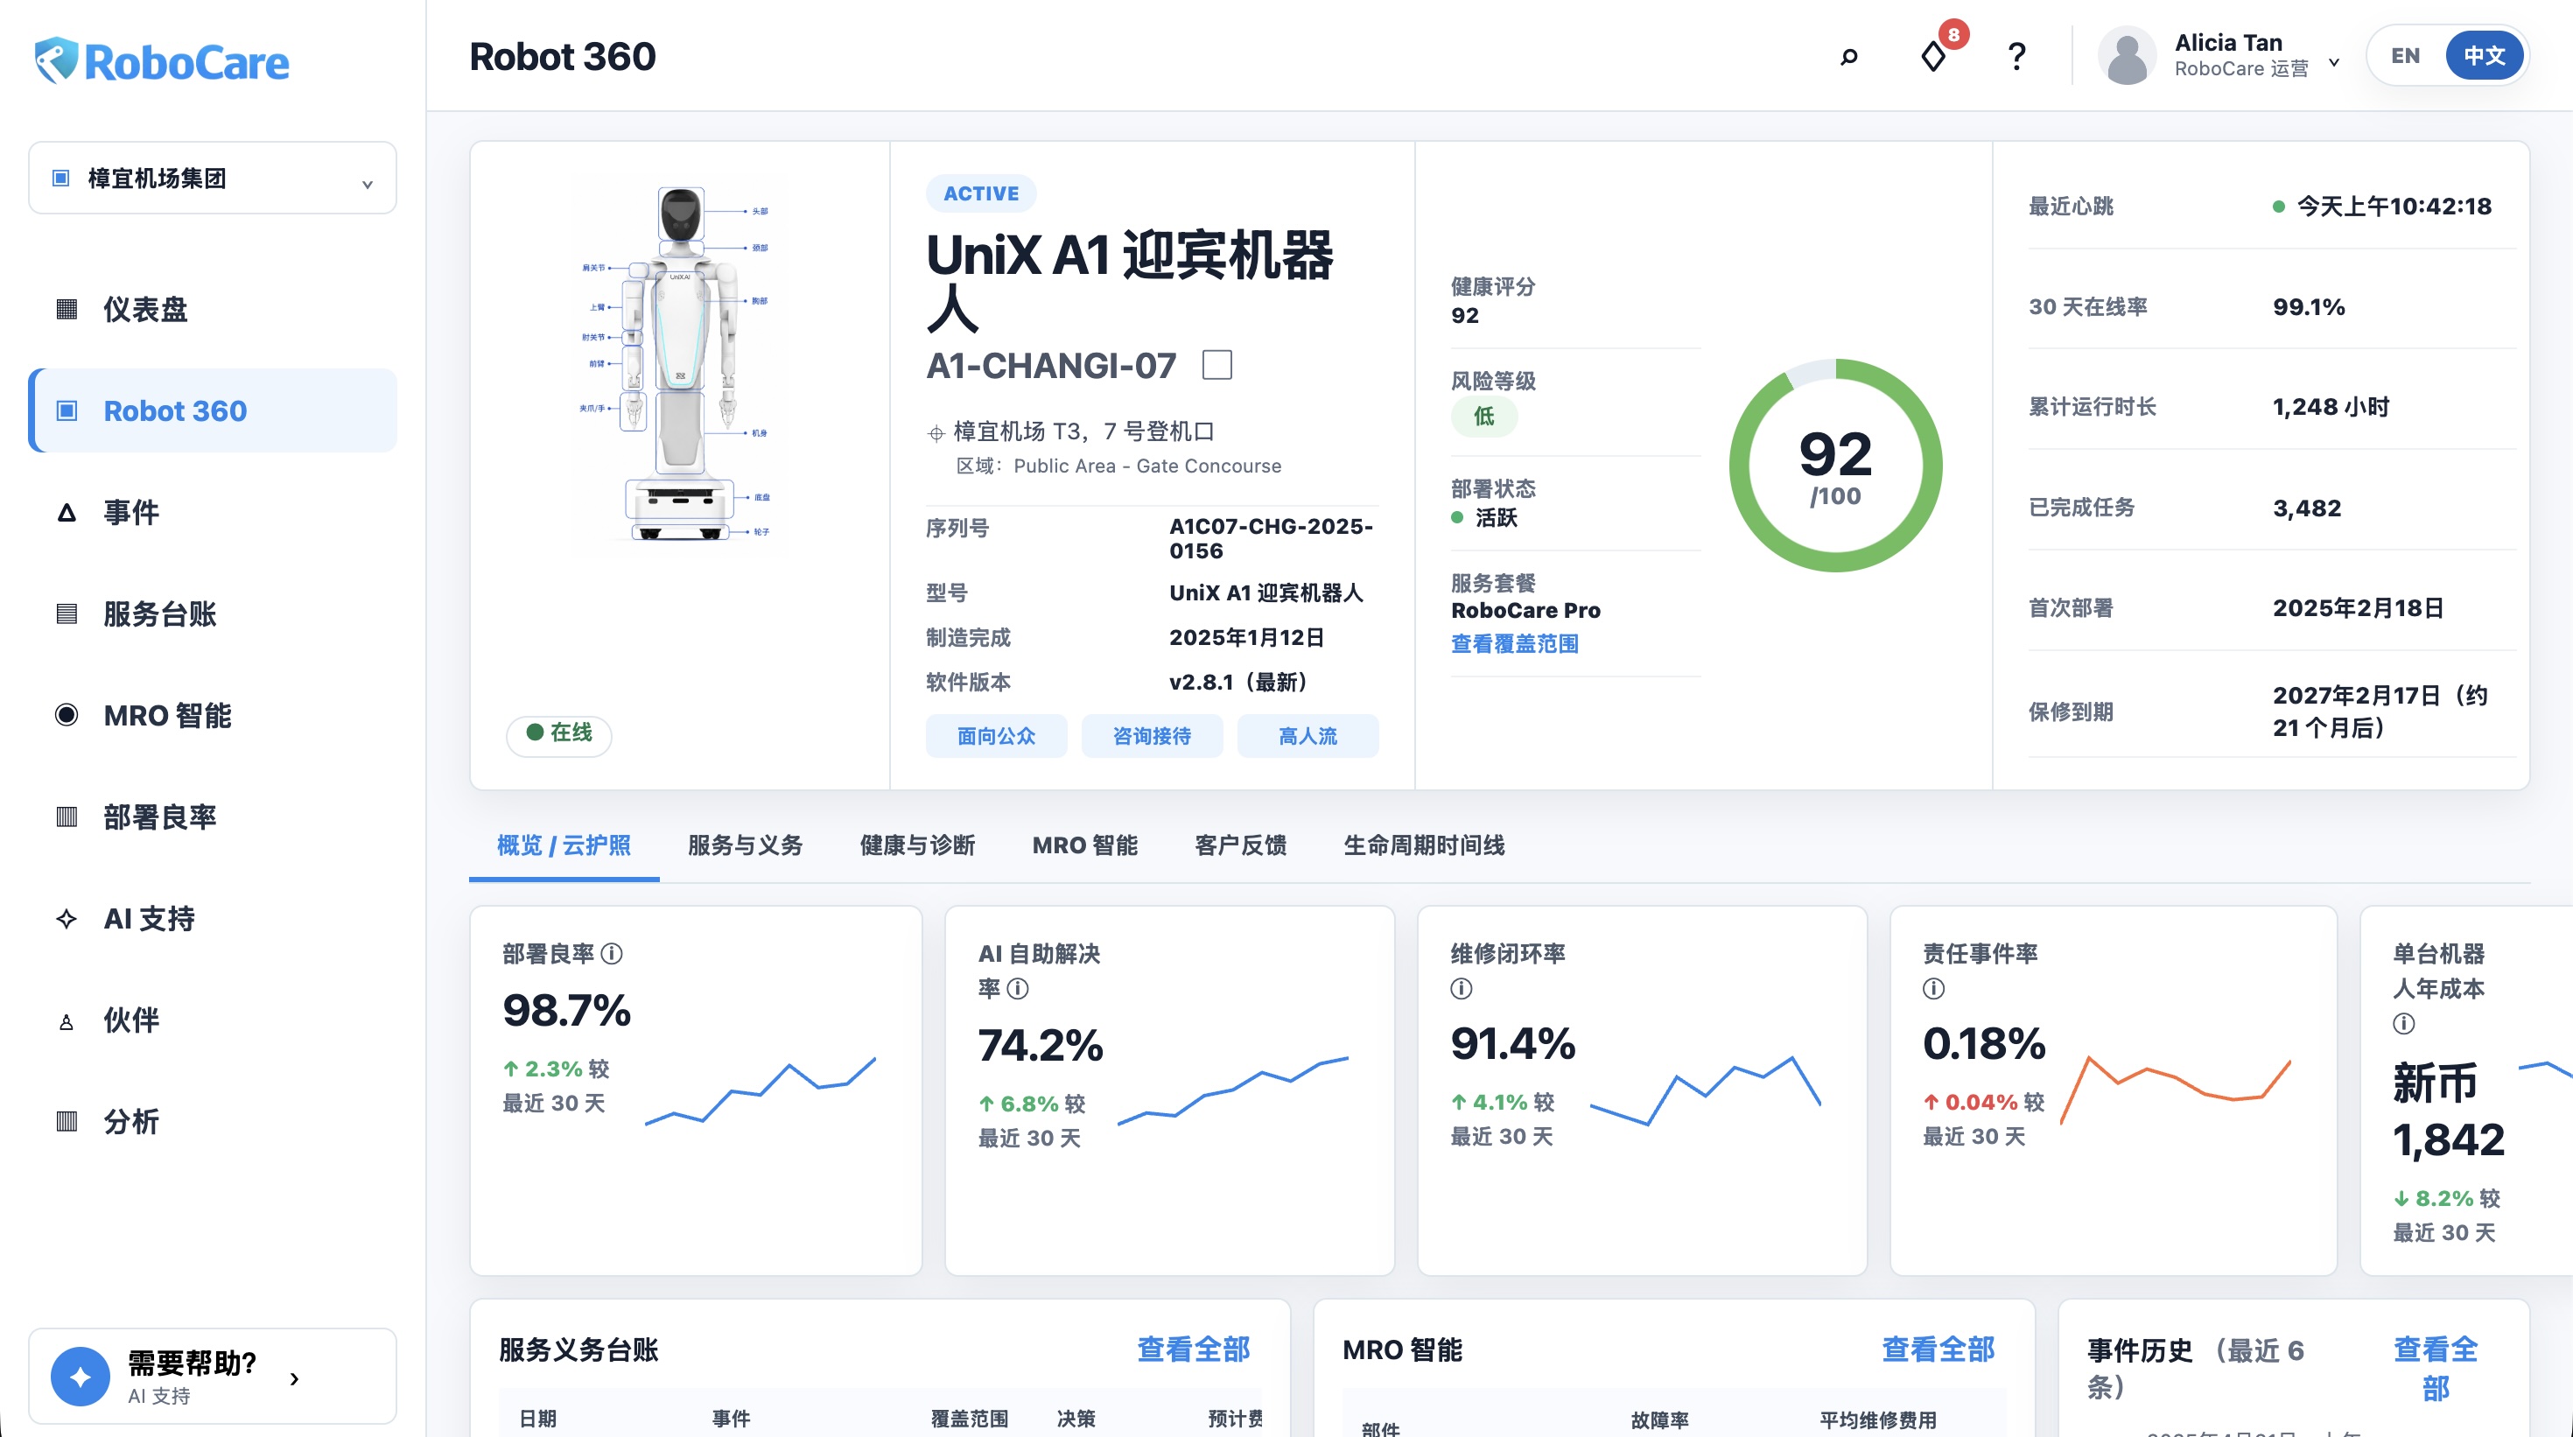Click the 低 risk level badge
This screenshot has height=1437, width=2573.
(x=1484, y=417)
